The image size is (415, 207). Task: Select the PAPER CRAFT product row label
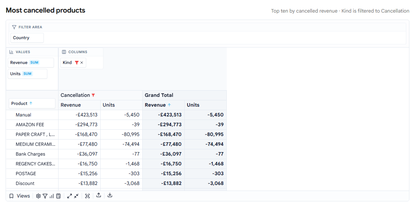coord(35,134)
